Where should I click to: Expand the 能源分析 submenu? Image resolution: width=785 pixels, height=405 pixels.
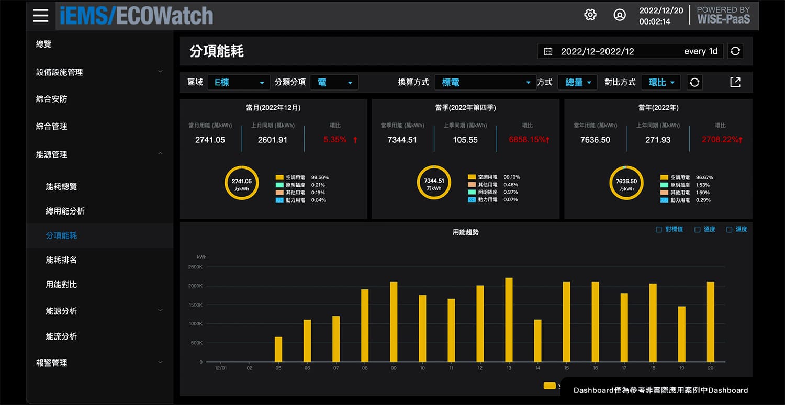99,311
